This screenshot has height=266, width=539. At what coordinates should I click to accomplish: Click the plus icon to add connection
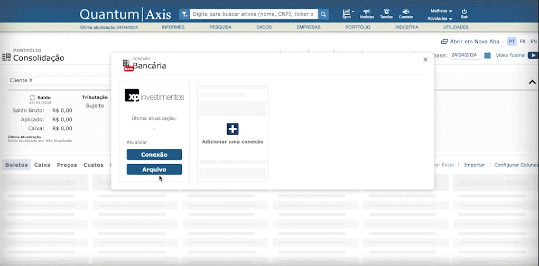(x=233, y=129)
